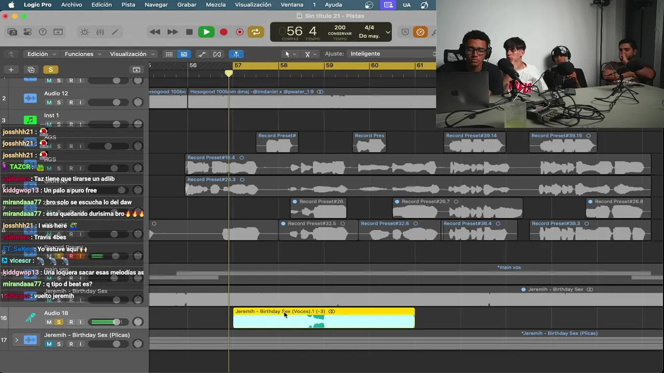The width and height of the screenshot is (664, 373).
Task: Open the scissors secondary tool dropdown
Action: 310,54
